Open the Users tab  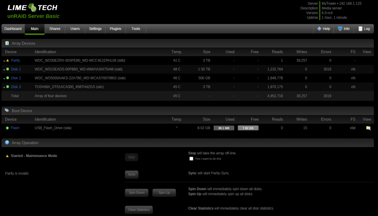click(x=75, y=29)
